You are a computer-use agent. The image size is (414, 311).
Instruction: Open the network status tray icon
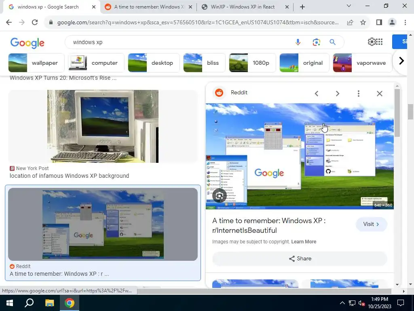pyautogui.click(x=352, y=303)
